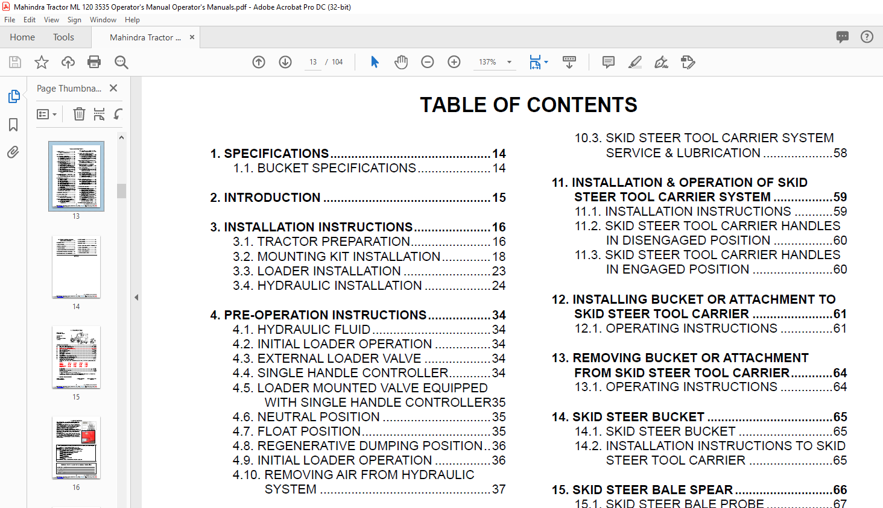Click '4.1. HYDRAULIC FLUID' contents entry
The height and width of the screenshot is (508, 883).
click(x=369, y=330)
